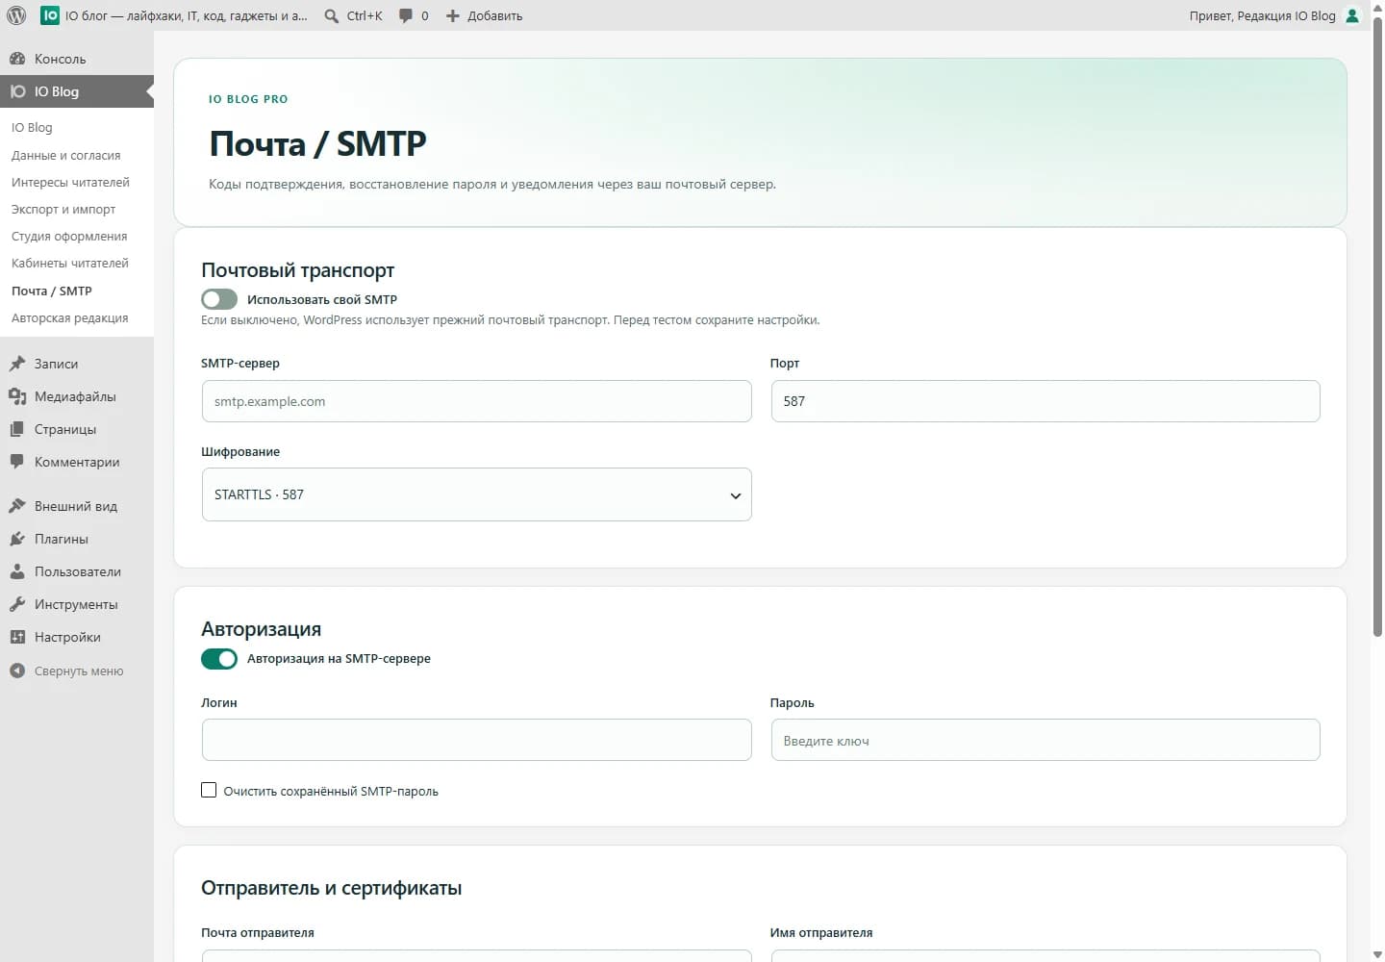Click the Привет, Редакция IO Blog link
Viewport: 1385px width, 962px height.
click(1275, 15)
